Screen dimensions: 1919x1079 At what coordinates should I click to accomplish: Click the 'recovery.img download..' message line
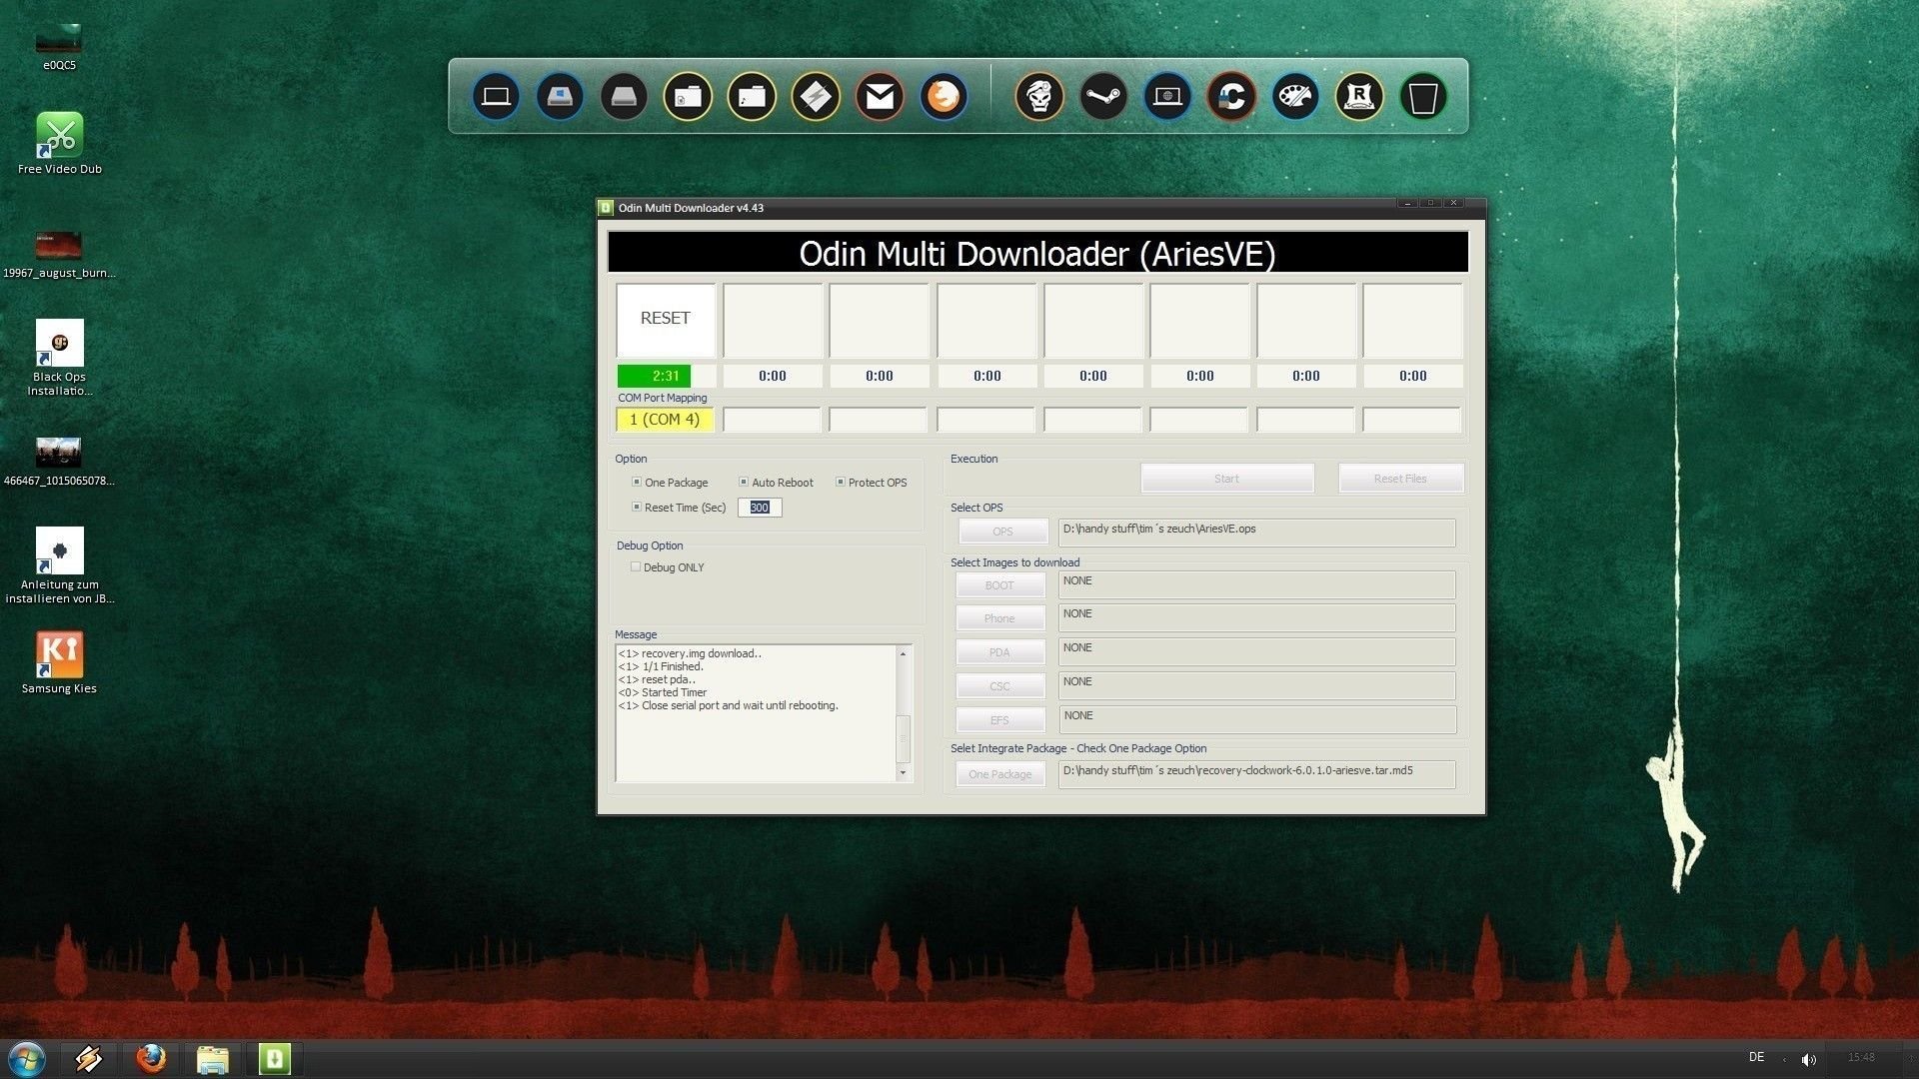(x=690, y=653)
